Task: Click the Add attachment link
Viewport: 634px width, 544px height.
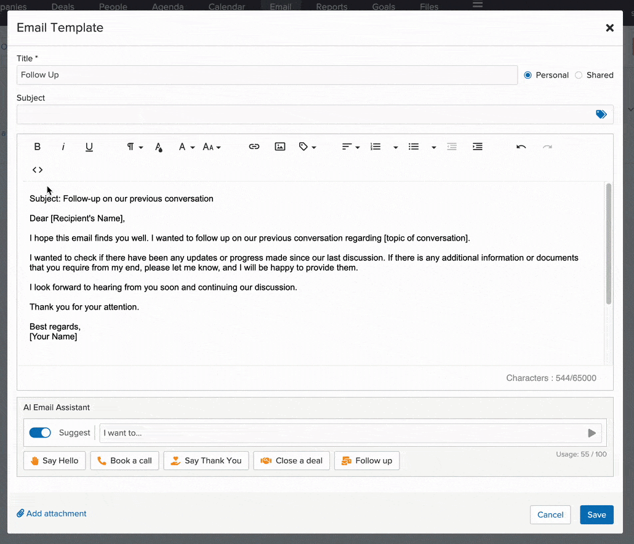Action: tap(51, 513)
